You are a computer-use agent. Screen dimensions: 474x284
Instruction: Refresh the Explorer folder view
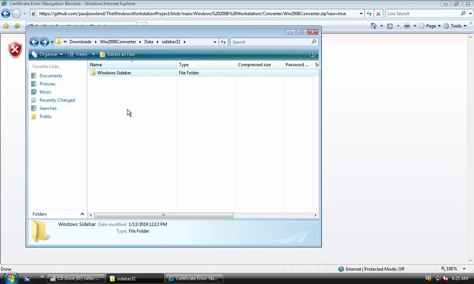click(223, 42)
